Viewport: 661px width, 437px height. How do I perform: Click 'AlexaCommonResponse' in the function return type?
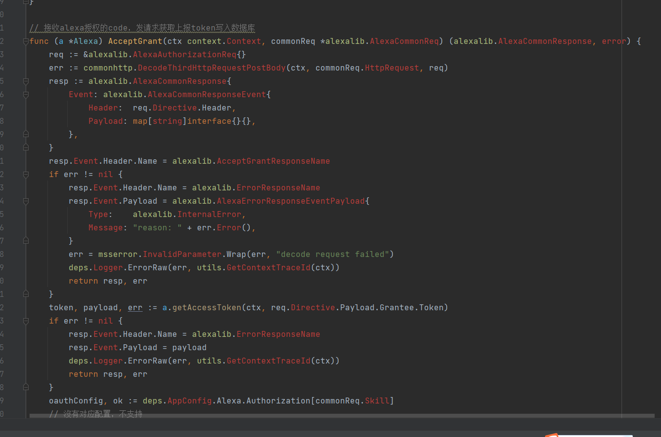tap(545, 41)
